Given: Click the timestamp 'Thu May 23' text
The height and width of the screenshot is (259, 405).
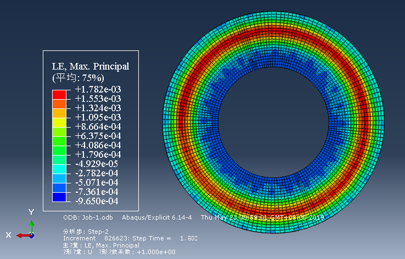Looking at the screenshot, I should (219, 217).
